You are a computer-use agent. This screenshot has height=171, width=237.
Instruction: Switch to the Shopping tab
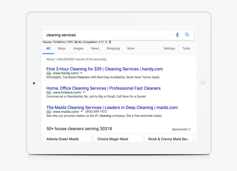point(113,49)
